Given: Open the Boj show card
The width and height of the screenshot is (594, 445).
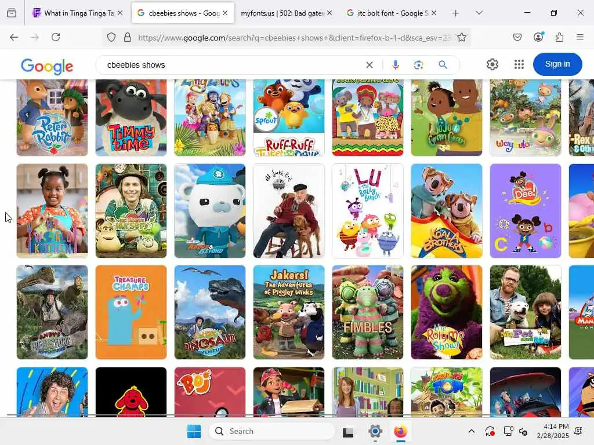Looking at the screenshot, I should click(x=210, y=392).
